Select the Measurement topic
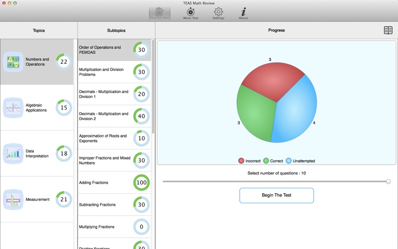 pyautogui.click(x=37, y=200)
